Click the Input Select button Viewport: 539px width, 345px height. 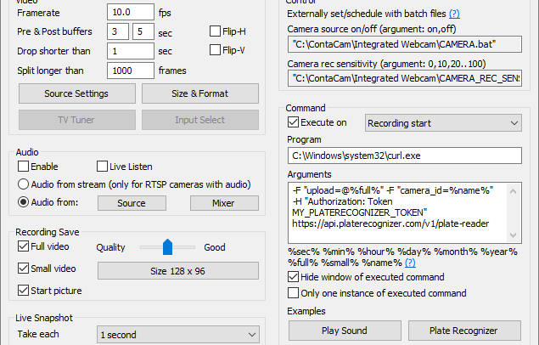pyautogui.click(x=200, y=120)
